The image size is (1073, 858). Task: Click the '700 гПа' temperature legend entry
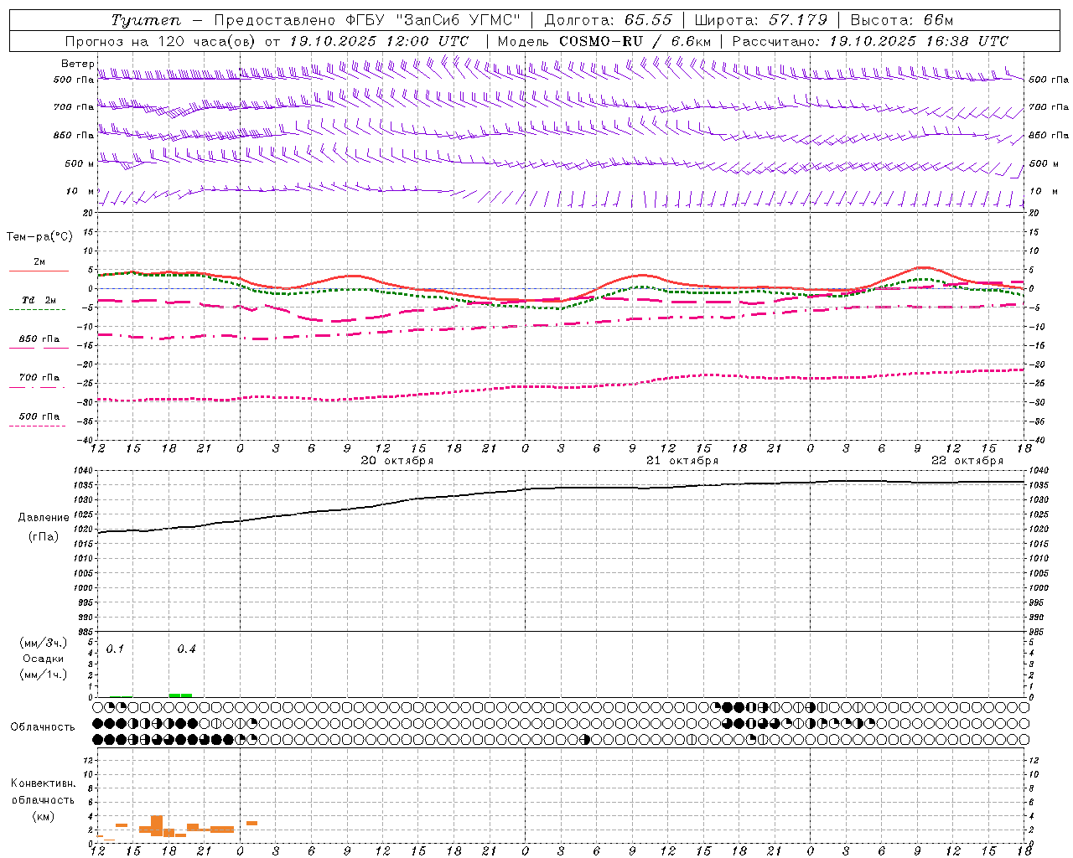pos(39,378)
